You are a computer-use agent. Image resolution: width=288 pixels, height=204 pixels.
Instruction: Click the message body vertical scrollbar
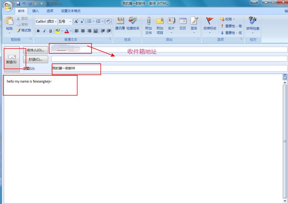285,141
